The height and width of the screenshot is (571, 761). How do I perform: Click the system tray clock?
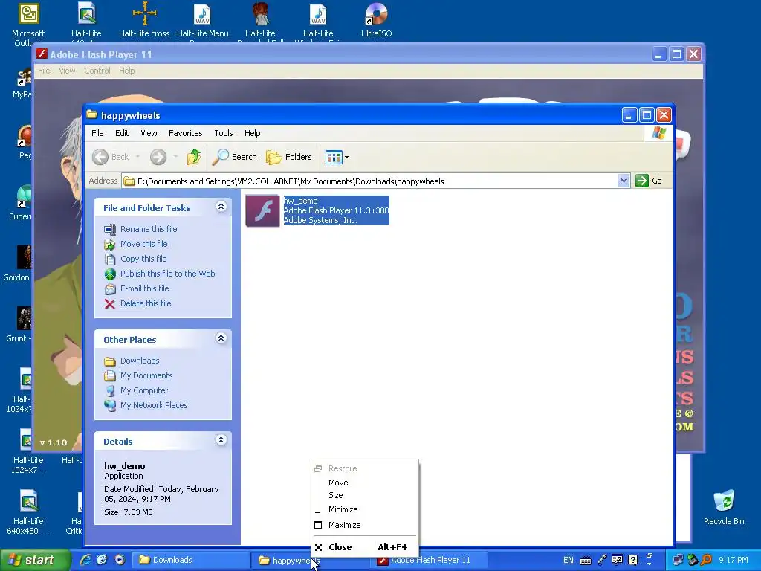coord(734,560)
